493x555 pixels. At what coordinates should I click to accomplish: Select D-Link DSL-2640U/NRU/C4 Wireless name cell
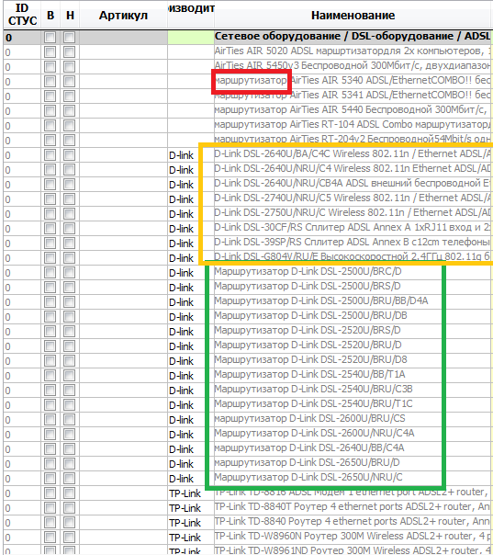point(353,170)
